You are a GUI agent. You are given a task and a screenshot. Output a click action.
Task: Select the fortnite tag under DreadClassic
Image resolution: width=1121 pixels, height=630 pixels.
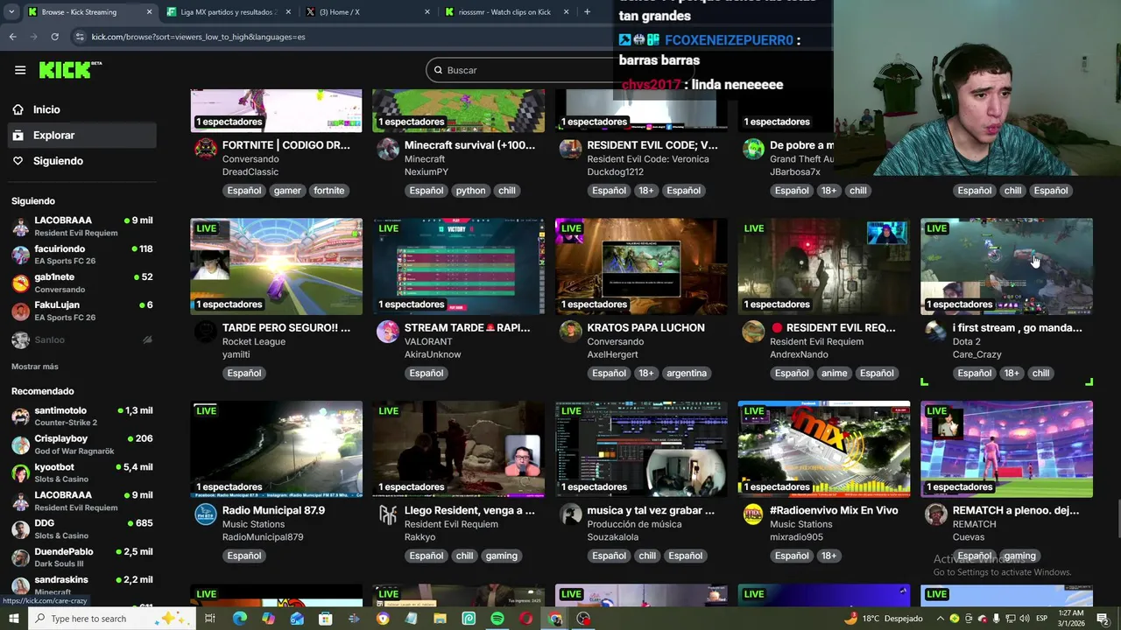pyautogui.click(x=329, y=191)
